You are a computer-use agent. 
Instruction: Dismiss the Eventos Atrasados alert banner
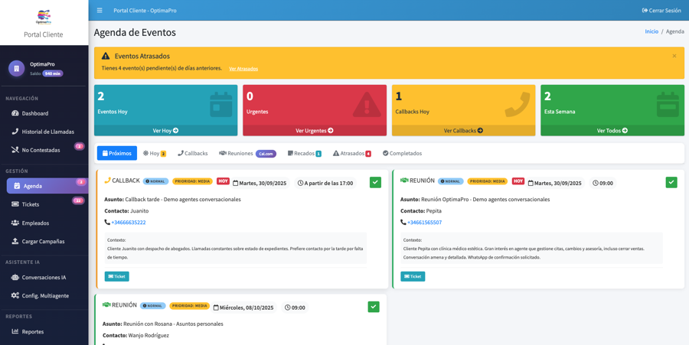[674, 56]
